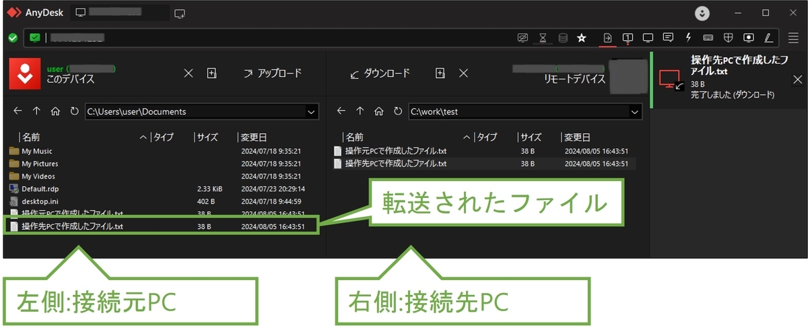Create new folder on this device
This screenshot has width=808, height=332.
[x=211, y=73]
